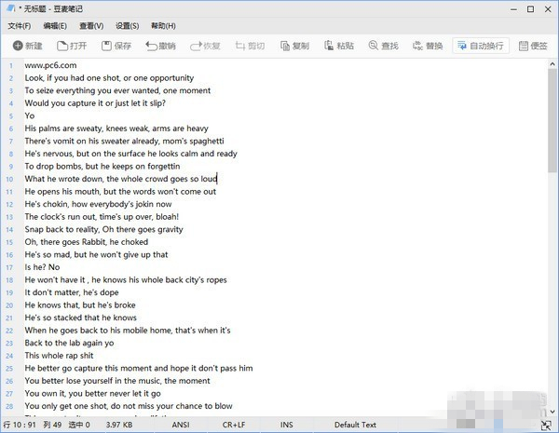Open Find with the 查找 icon
This screenshot has height=433, width=559.
374,46
